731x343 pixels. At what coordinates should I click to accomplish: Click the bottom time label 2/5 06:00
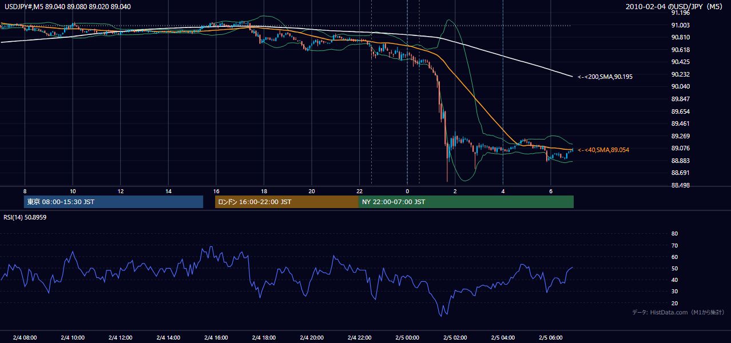pyautogui.click(x=550, y=337)
